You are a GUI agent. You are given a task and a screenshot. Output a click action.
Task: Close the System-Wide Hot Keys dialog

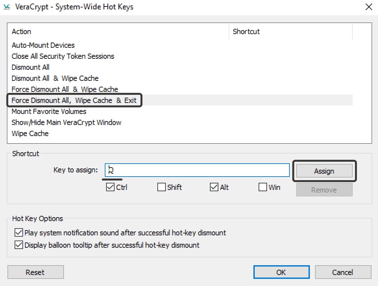[369, 7]
